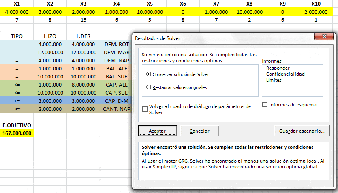Select X1 header cell
This screenshot has width=338, height=193.
(x=17, y=4)
